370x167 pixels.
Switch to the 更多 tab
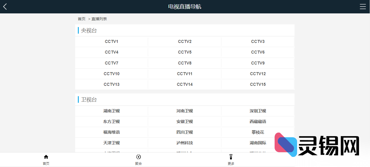[x=231, y=159]
